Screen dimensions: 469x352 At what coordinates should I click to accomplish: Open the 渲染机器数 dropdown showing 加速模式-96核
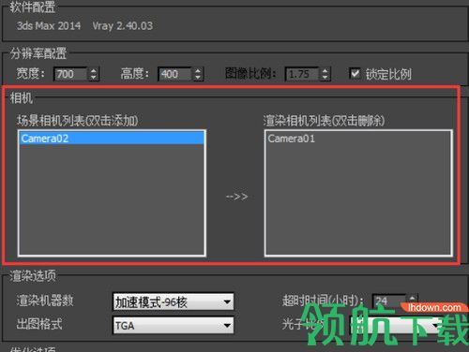(174, 301)
